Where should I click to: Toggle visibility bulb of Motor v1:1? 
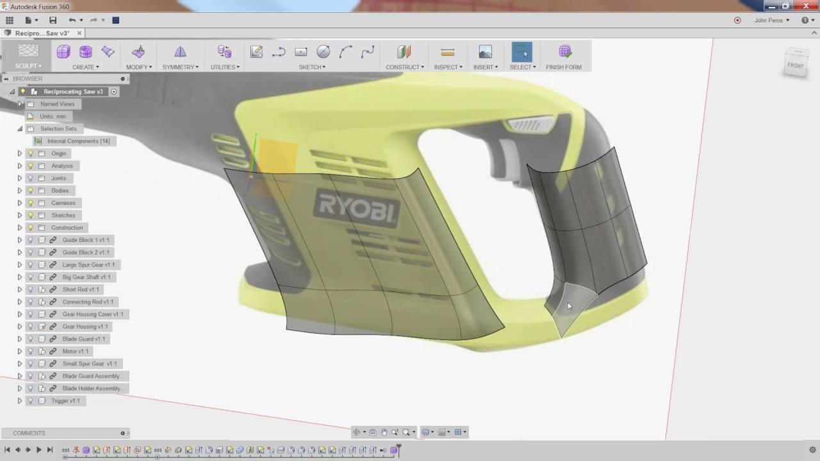click(x=30, y=352)
